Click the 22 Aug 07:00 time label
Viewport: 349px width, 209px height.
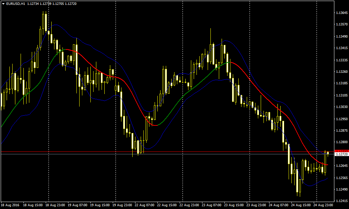(x=145, y=205)
